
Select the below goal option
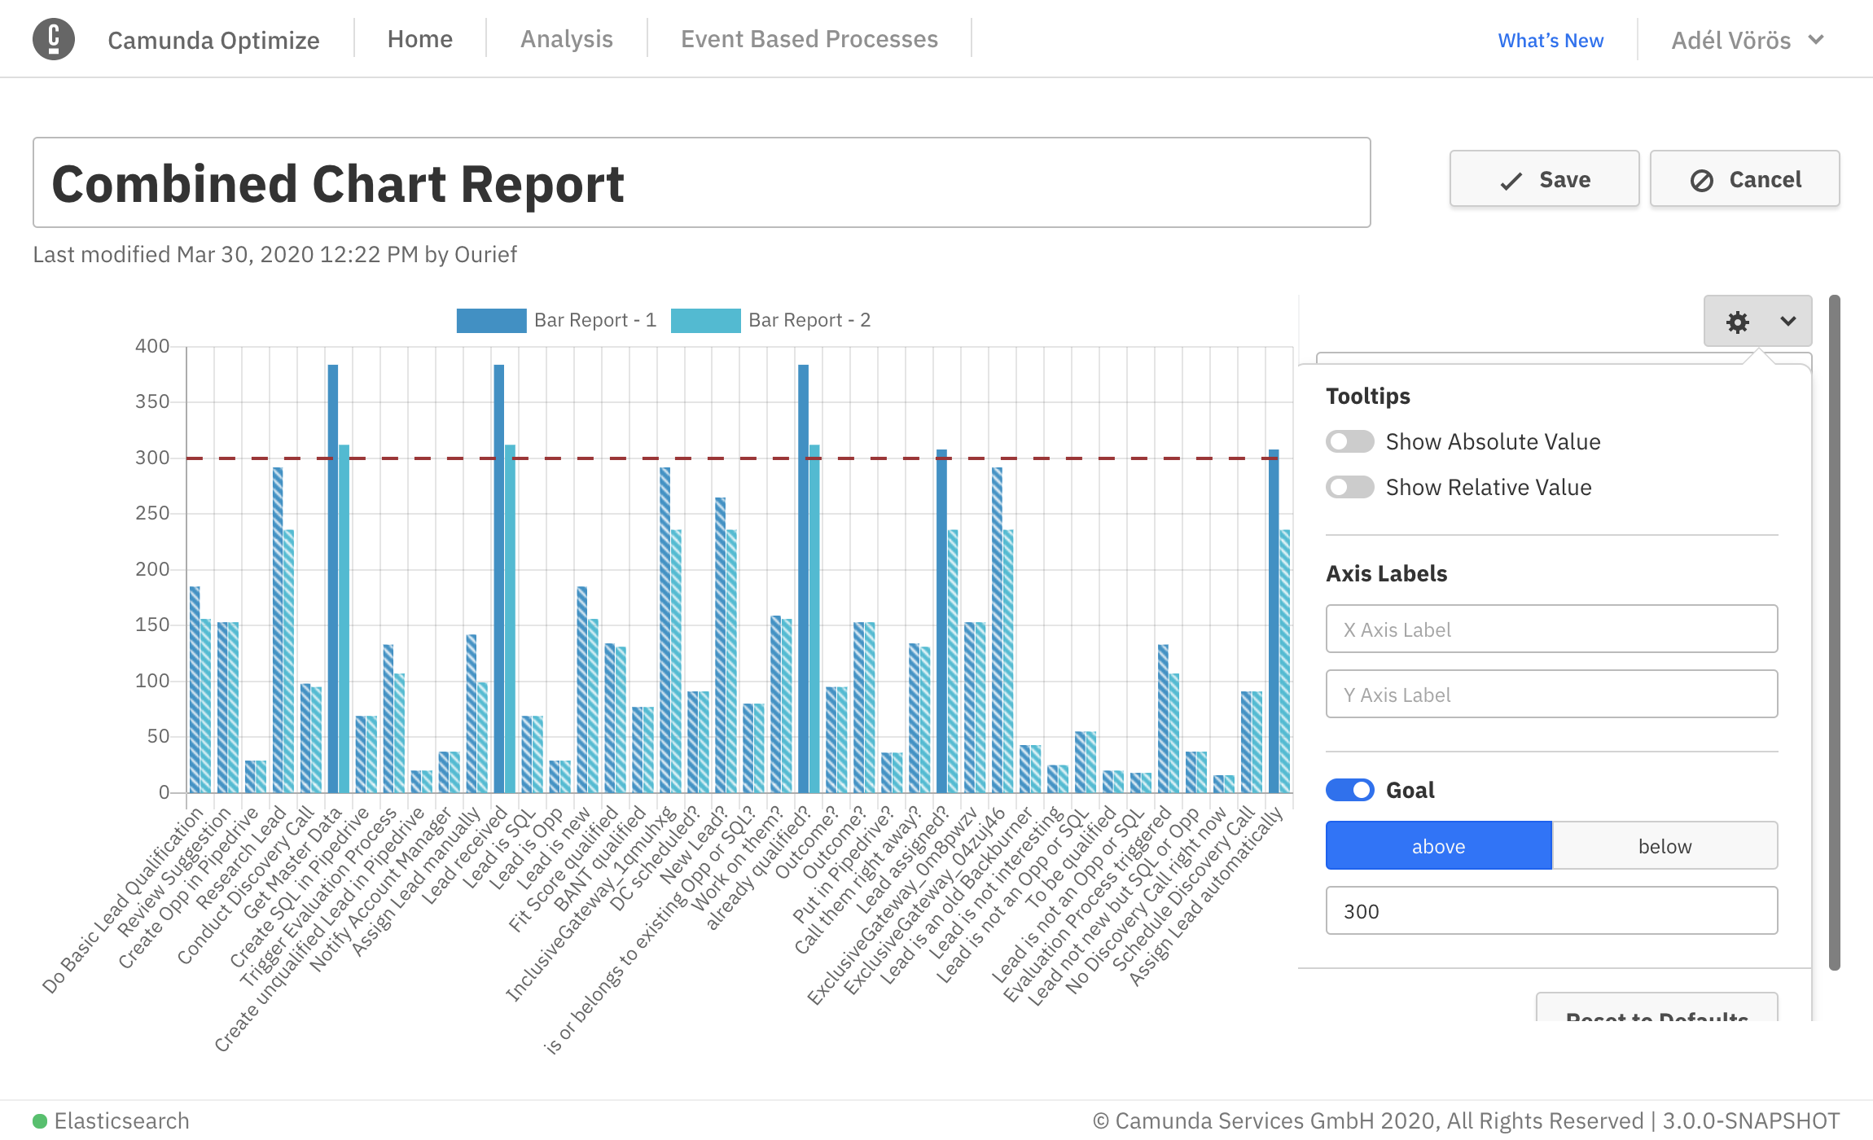1664,846
